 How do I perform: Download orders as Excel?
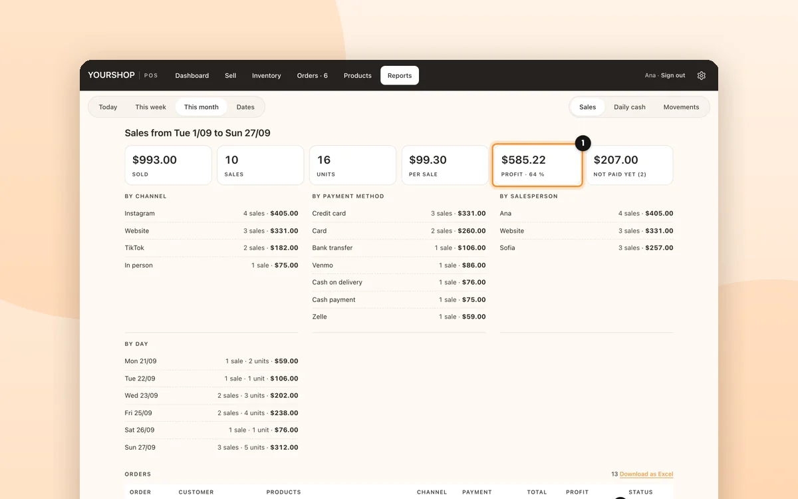pyautogui.click(x=646, y=474)
